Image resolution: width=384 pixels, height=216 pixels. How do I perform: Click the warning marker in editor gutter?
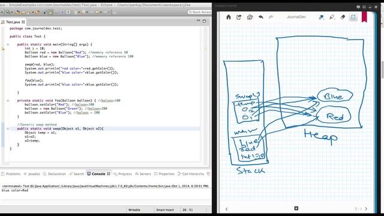(3, 49)
